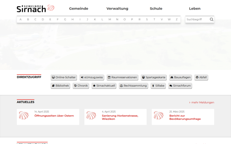Click the shell thumbnail beside Öffnungszeiten über Ostern
This screenshot has height=144, width=231.
[x=24, y=115]
